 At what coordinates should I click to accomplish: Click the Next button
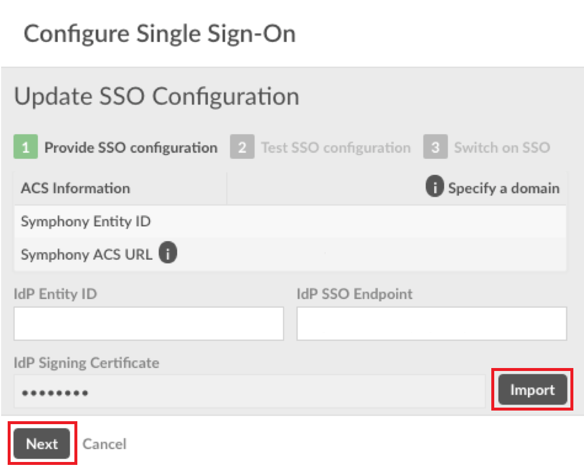41,444
